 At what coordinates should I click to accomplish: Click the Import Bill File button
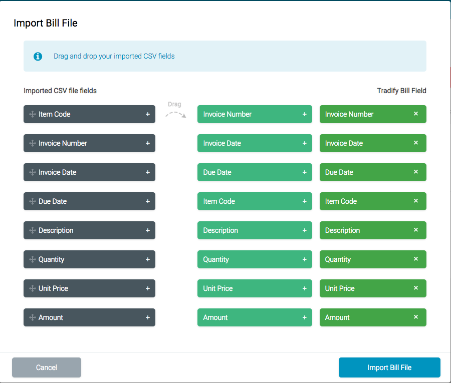point(389,367)
